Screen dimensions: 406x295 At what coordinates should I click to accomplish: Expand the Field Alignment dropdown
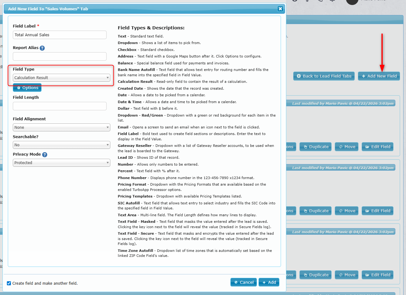61,127
